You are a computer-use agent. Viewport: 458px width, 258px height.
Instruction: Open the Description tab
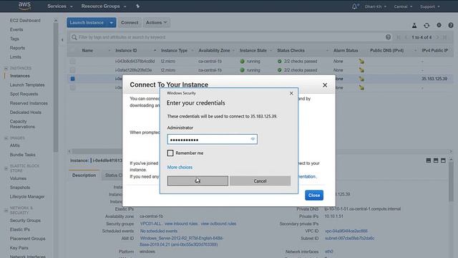tap(84, 175)
